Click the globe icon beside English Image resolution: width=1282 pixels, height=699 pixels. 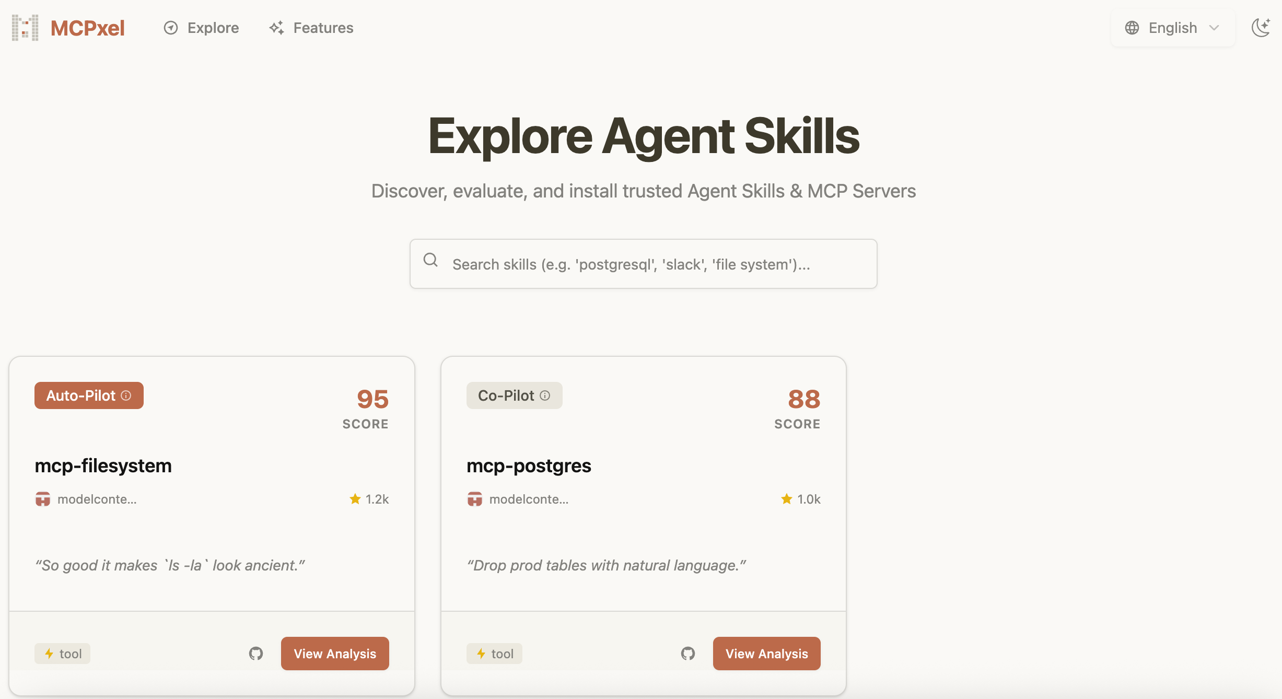1132,28
